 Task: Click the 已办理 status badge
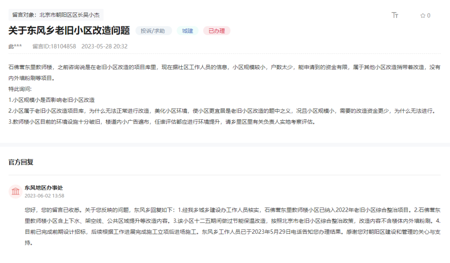[217, 31]
